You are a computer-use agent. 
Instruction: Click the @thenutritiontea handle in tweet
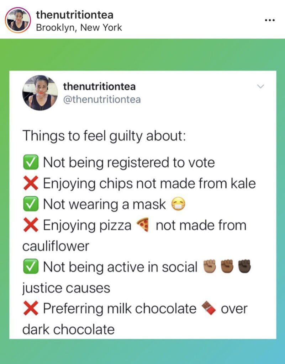[102, 100]
